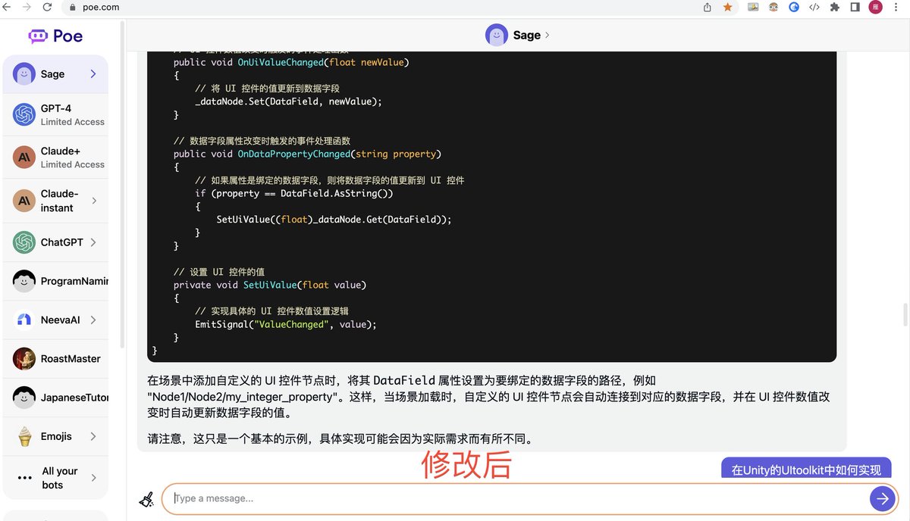The width and height of the screenshot is (910, 521).
Task: Click the Claude+ bot avatar
Action: point(24,157)
